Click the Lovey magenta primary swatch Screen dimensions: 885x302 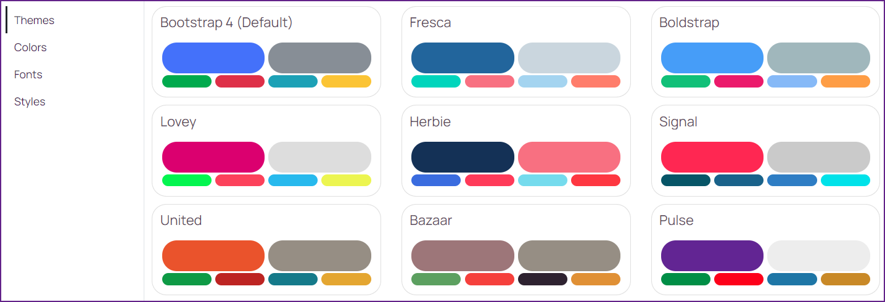click(213, 157)
